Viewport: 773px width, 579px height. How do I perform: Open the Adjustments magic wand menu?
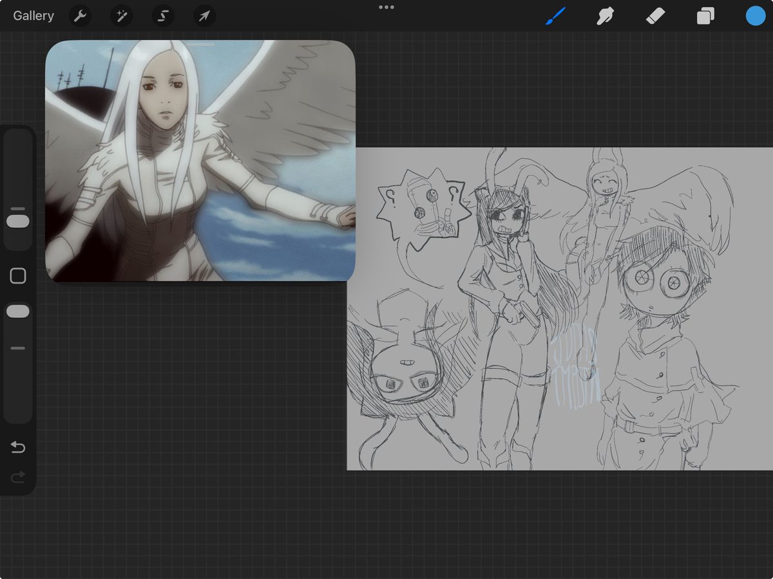[121, 16]
